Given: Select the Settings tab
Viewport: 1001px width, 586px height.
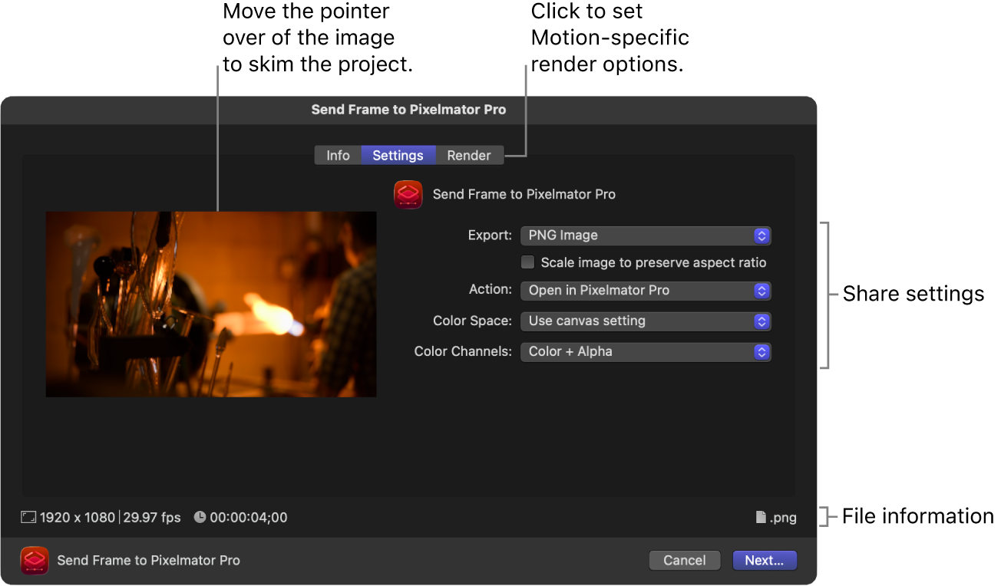Looking at the screenshot, I should pyautogui.click(x=398, y=155).
